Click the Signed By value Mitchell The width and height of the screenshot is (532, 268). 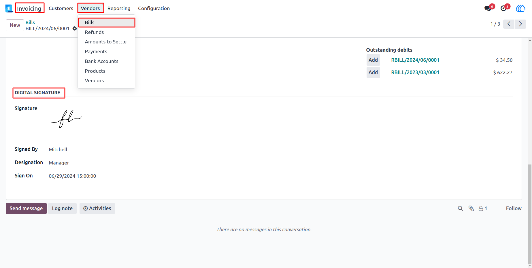(58, 150)
